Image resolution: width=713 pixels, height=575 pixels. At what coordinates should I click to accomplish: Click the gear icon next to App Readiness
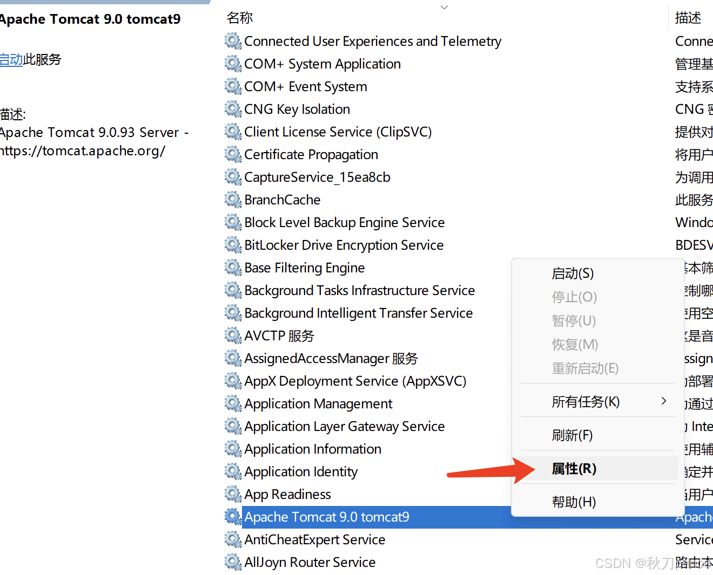pos(233,494)
